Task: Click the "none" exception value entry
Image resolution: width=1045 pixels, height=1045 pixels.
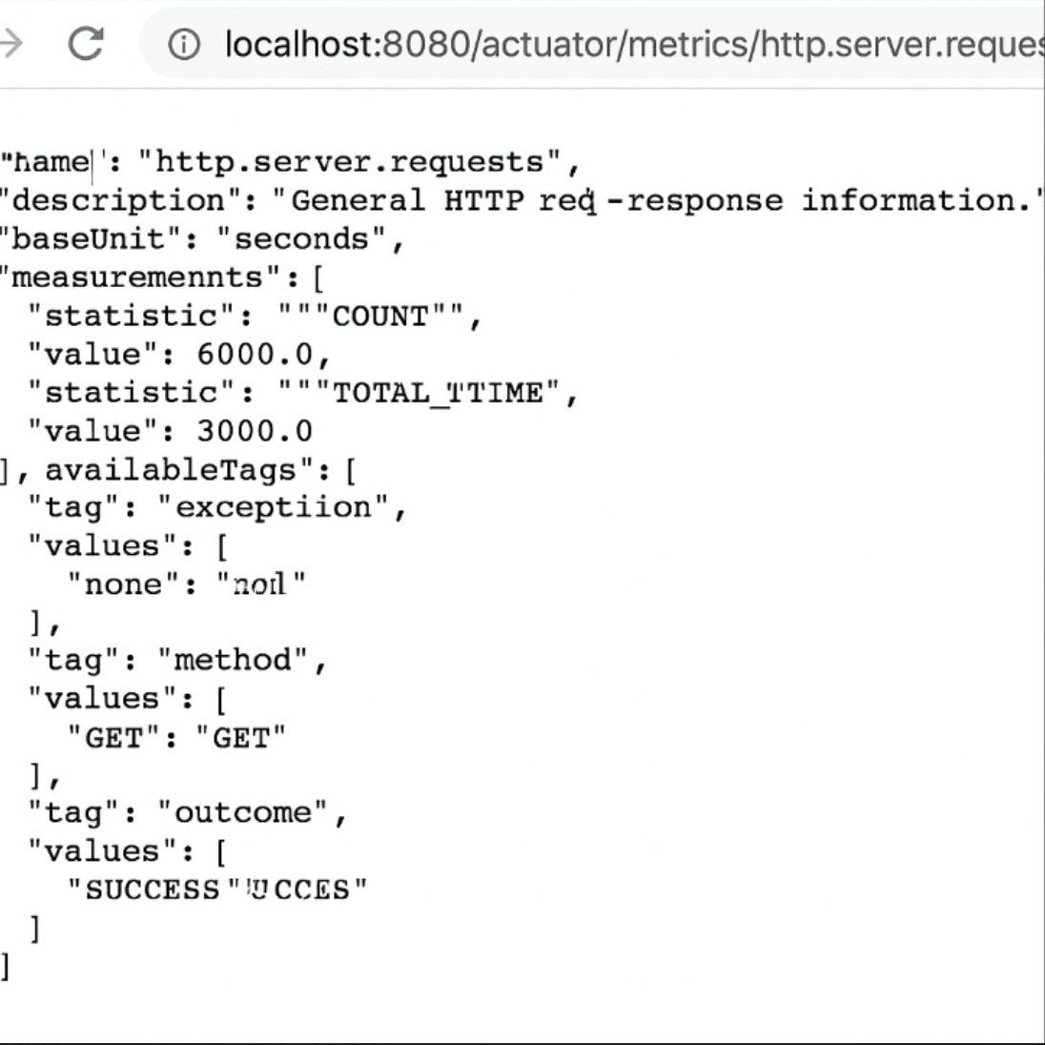Action: (x=124, y=584)
